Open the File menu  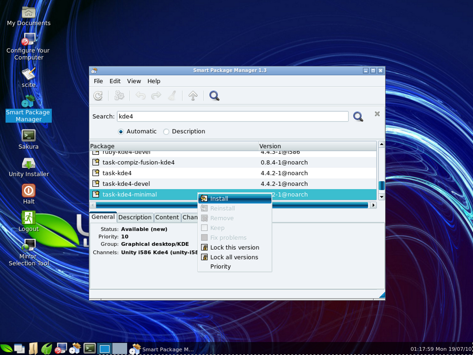click(98, 81)
